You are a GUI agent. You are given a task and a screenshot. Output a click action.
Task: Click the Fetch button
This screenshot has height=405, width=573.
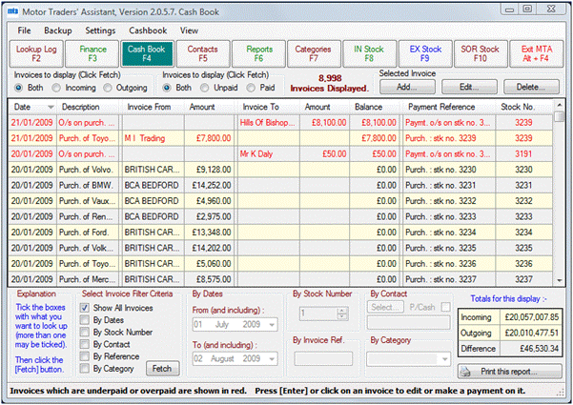coord(161,368)
